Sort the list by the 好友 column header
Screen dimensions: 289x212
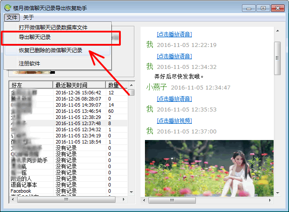31,85
